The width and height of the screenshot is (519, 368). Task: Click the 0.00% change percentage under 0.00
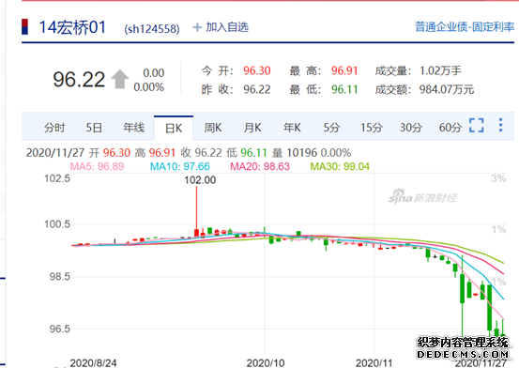149,87
